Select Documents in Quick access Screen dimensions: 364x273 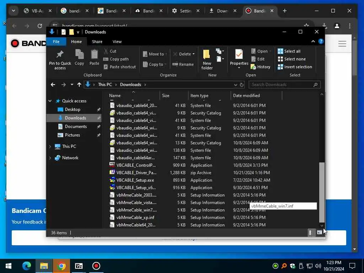click(76, 127)
